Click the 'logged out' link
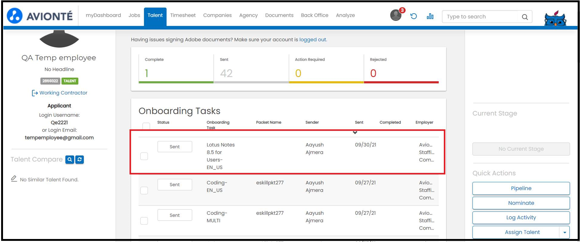The height and width of the screenshot is (242, 580). pos(313,39)
